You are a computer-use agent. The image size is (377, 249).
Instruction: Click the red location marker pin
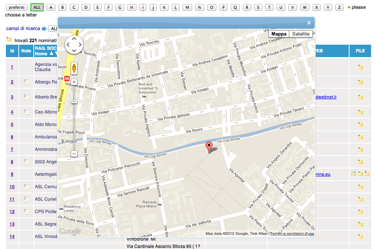[x=209, y=147]
